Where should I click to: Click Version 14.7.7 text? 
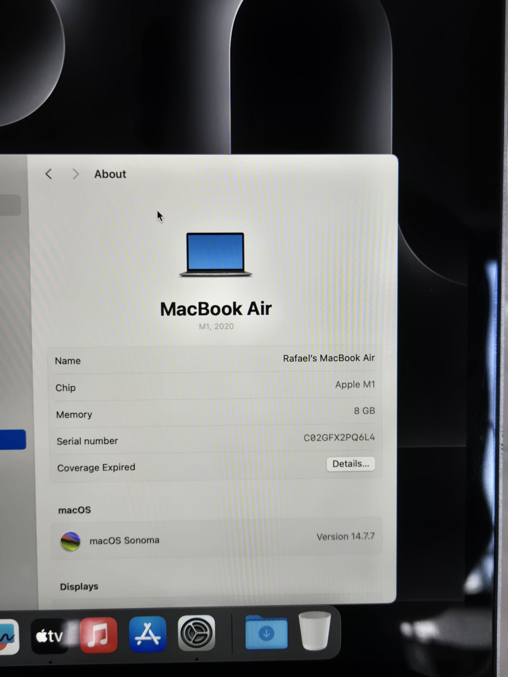[345, 537]
